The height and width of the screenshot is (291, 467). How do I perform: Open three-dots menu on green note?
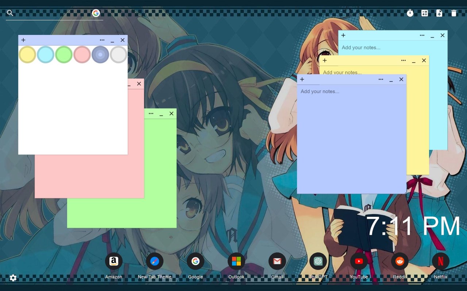[x=151, y=113]
